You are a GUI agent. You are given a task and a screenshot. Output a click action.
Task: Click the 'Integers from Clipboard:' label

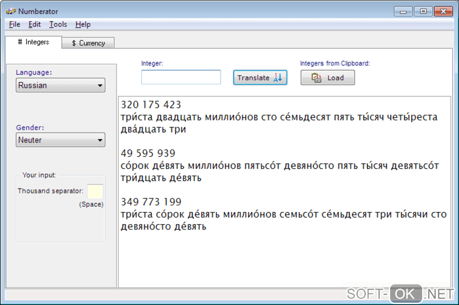click(x=335, y=63)
